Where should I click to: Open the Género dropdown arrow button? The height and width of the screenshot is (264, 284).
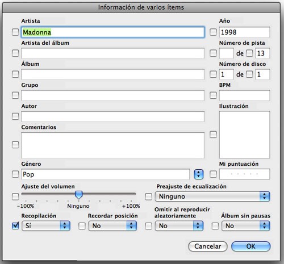click(199, 174)
